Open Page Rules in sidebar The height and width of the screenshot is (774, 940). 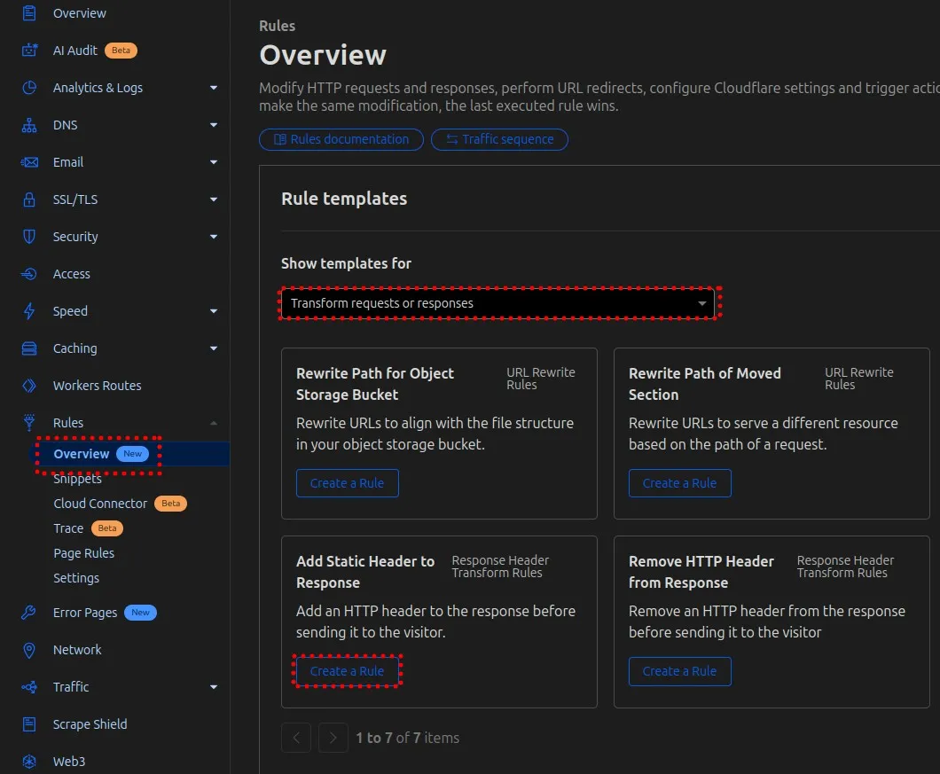pyautogui.click(x=84, y=552)
